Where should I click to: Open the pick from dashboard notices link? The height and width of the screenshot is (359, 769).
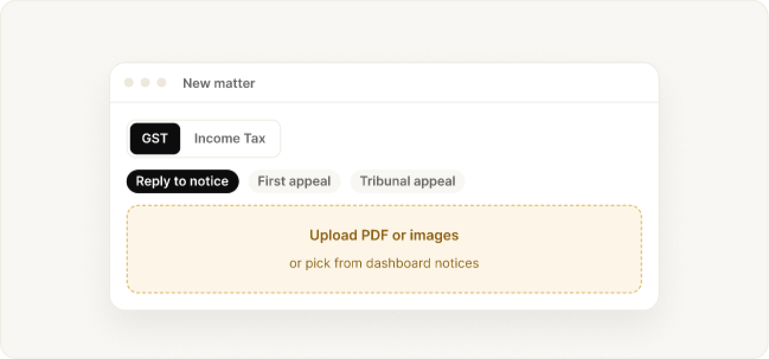(384, 263)
